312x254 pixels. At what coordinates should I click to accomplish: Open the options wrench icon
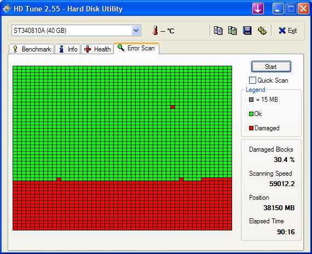262,31
